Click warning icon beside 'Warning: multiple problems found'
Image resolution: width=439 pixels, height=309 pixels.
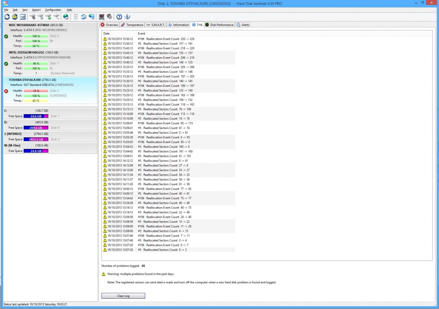coord(104,274)
